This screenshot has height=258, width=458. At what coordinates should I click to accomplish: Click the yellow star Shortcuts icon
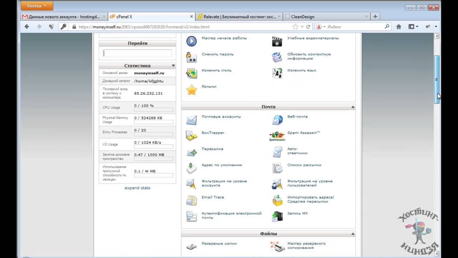point(191,90)
